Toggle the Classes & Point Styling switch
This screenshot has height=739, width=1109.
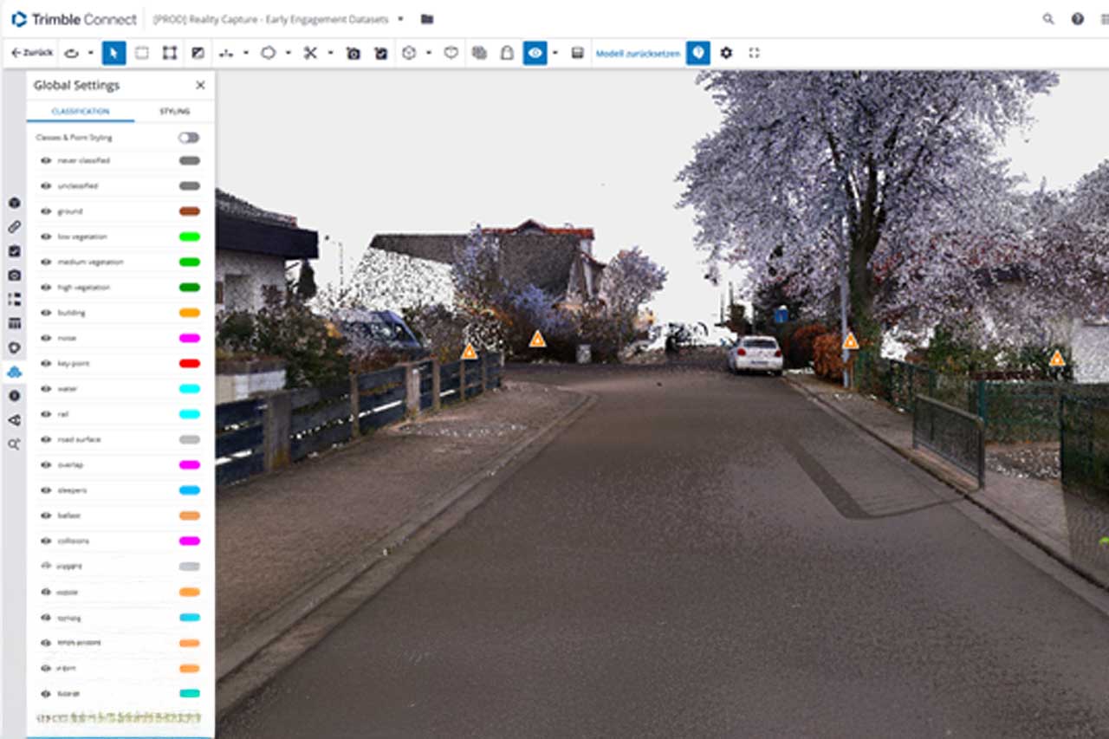189,138
